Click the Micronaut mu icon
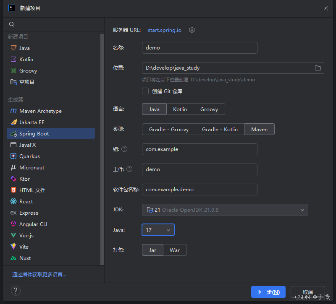Image resolution: width=336 pixels, height=304 pixels. (13, 167)
